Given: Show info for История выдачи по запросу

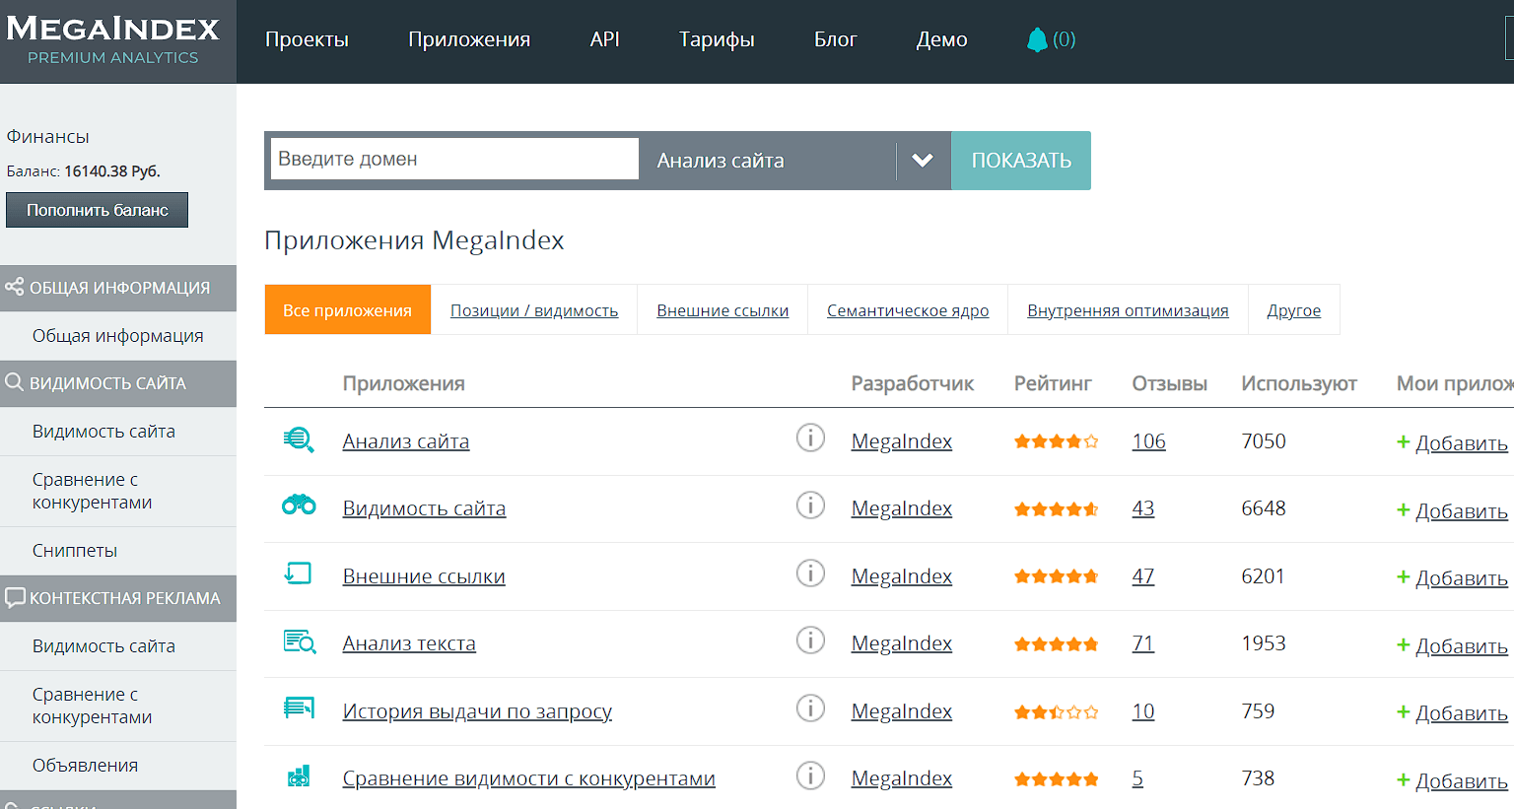Looking at the screenshot, I should [x=810, y=708].
